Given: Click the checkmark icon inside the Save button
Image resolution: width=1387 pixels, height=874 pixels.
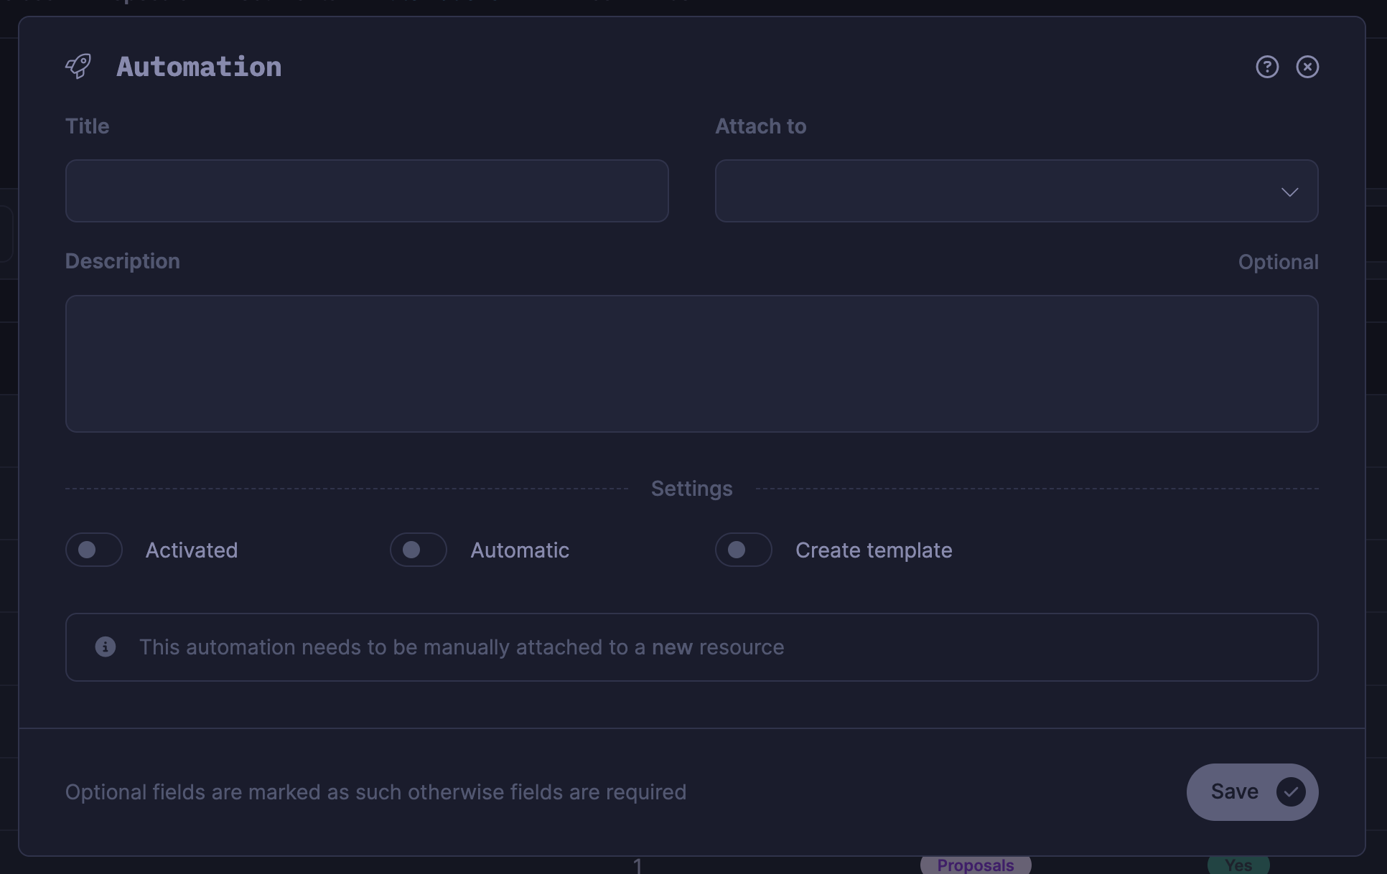Looking at the screenshot, I should pyautogui.click(x=1292, y=791).
